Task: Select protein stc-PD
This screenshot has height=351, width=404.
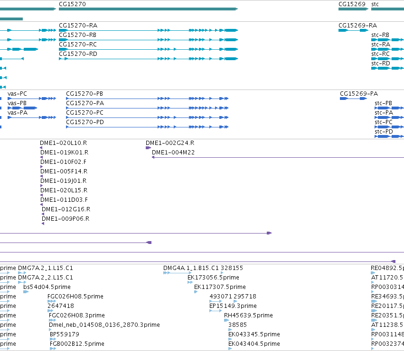Action: [x=389, y=136]
